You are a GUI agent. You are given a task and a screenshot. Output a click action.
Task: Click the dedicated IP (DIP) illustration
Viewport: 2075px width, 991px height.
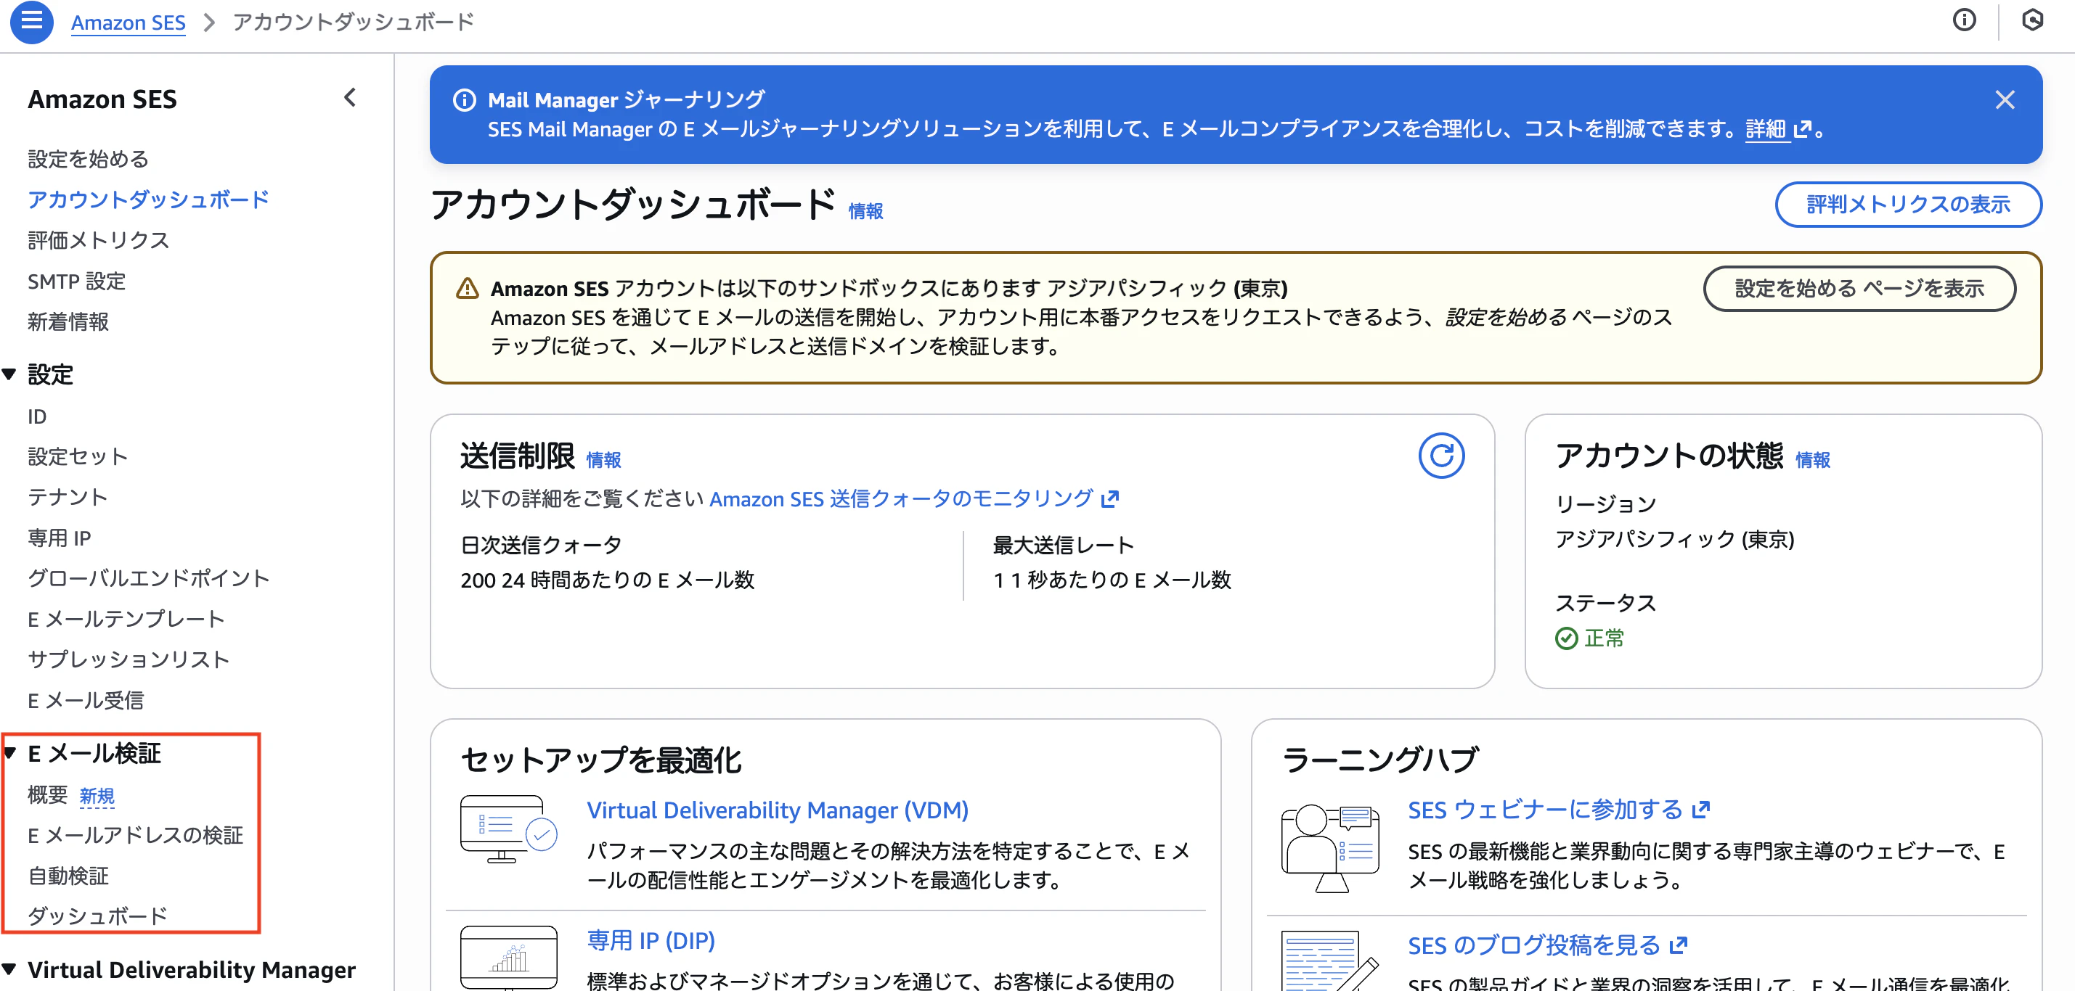[507, 958]
